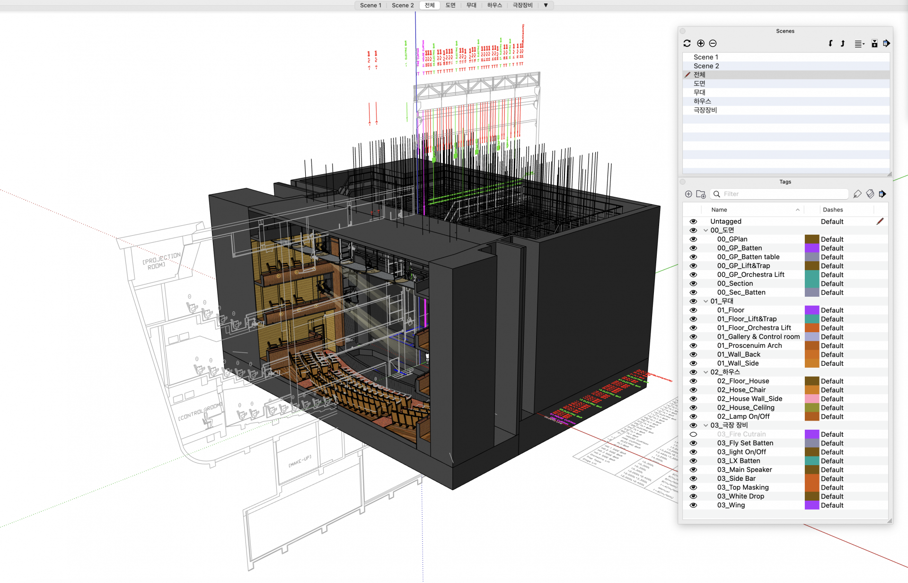
Task: Open the Scene 1 tab
Action: click(370, 5)
